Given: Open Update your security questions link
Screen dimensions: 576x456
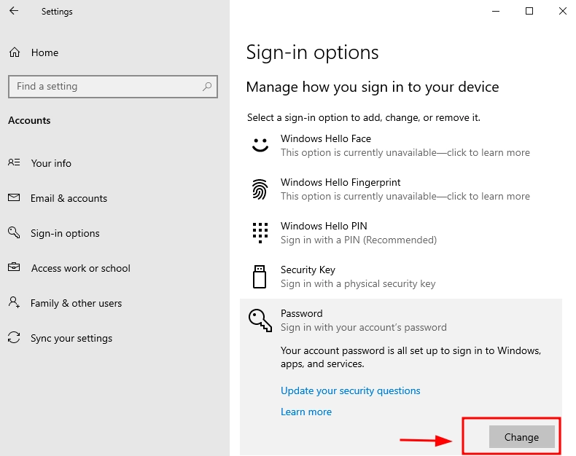Looking at the screenshot, I should click(350, 390).
